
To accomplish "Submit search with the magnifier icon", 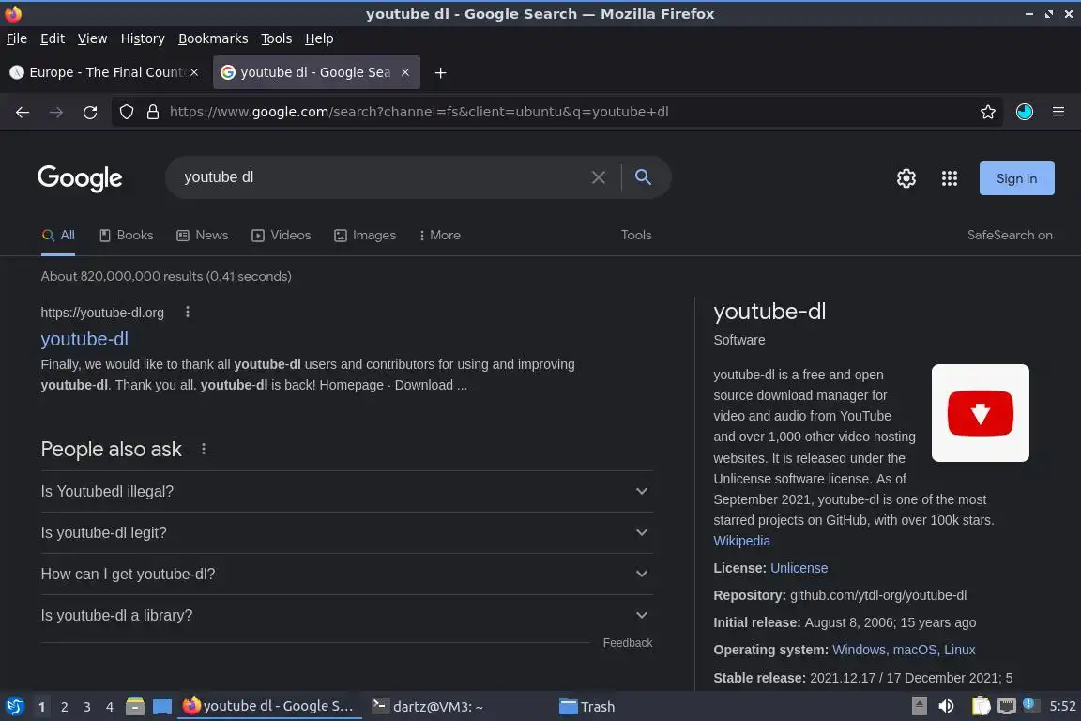I will pos(643,177).
